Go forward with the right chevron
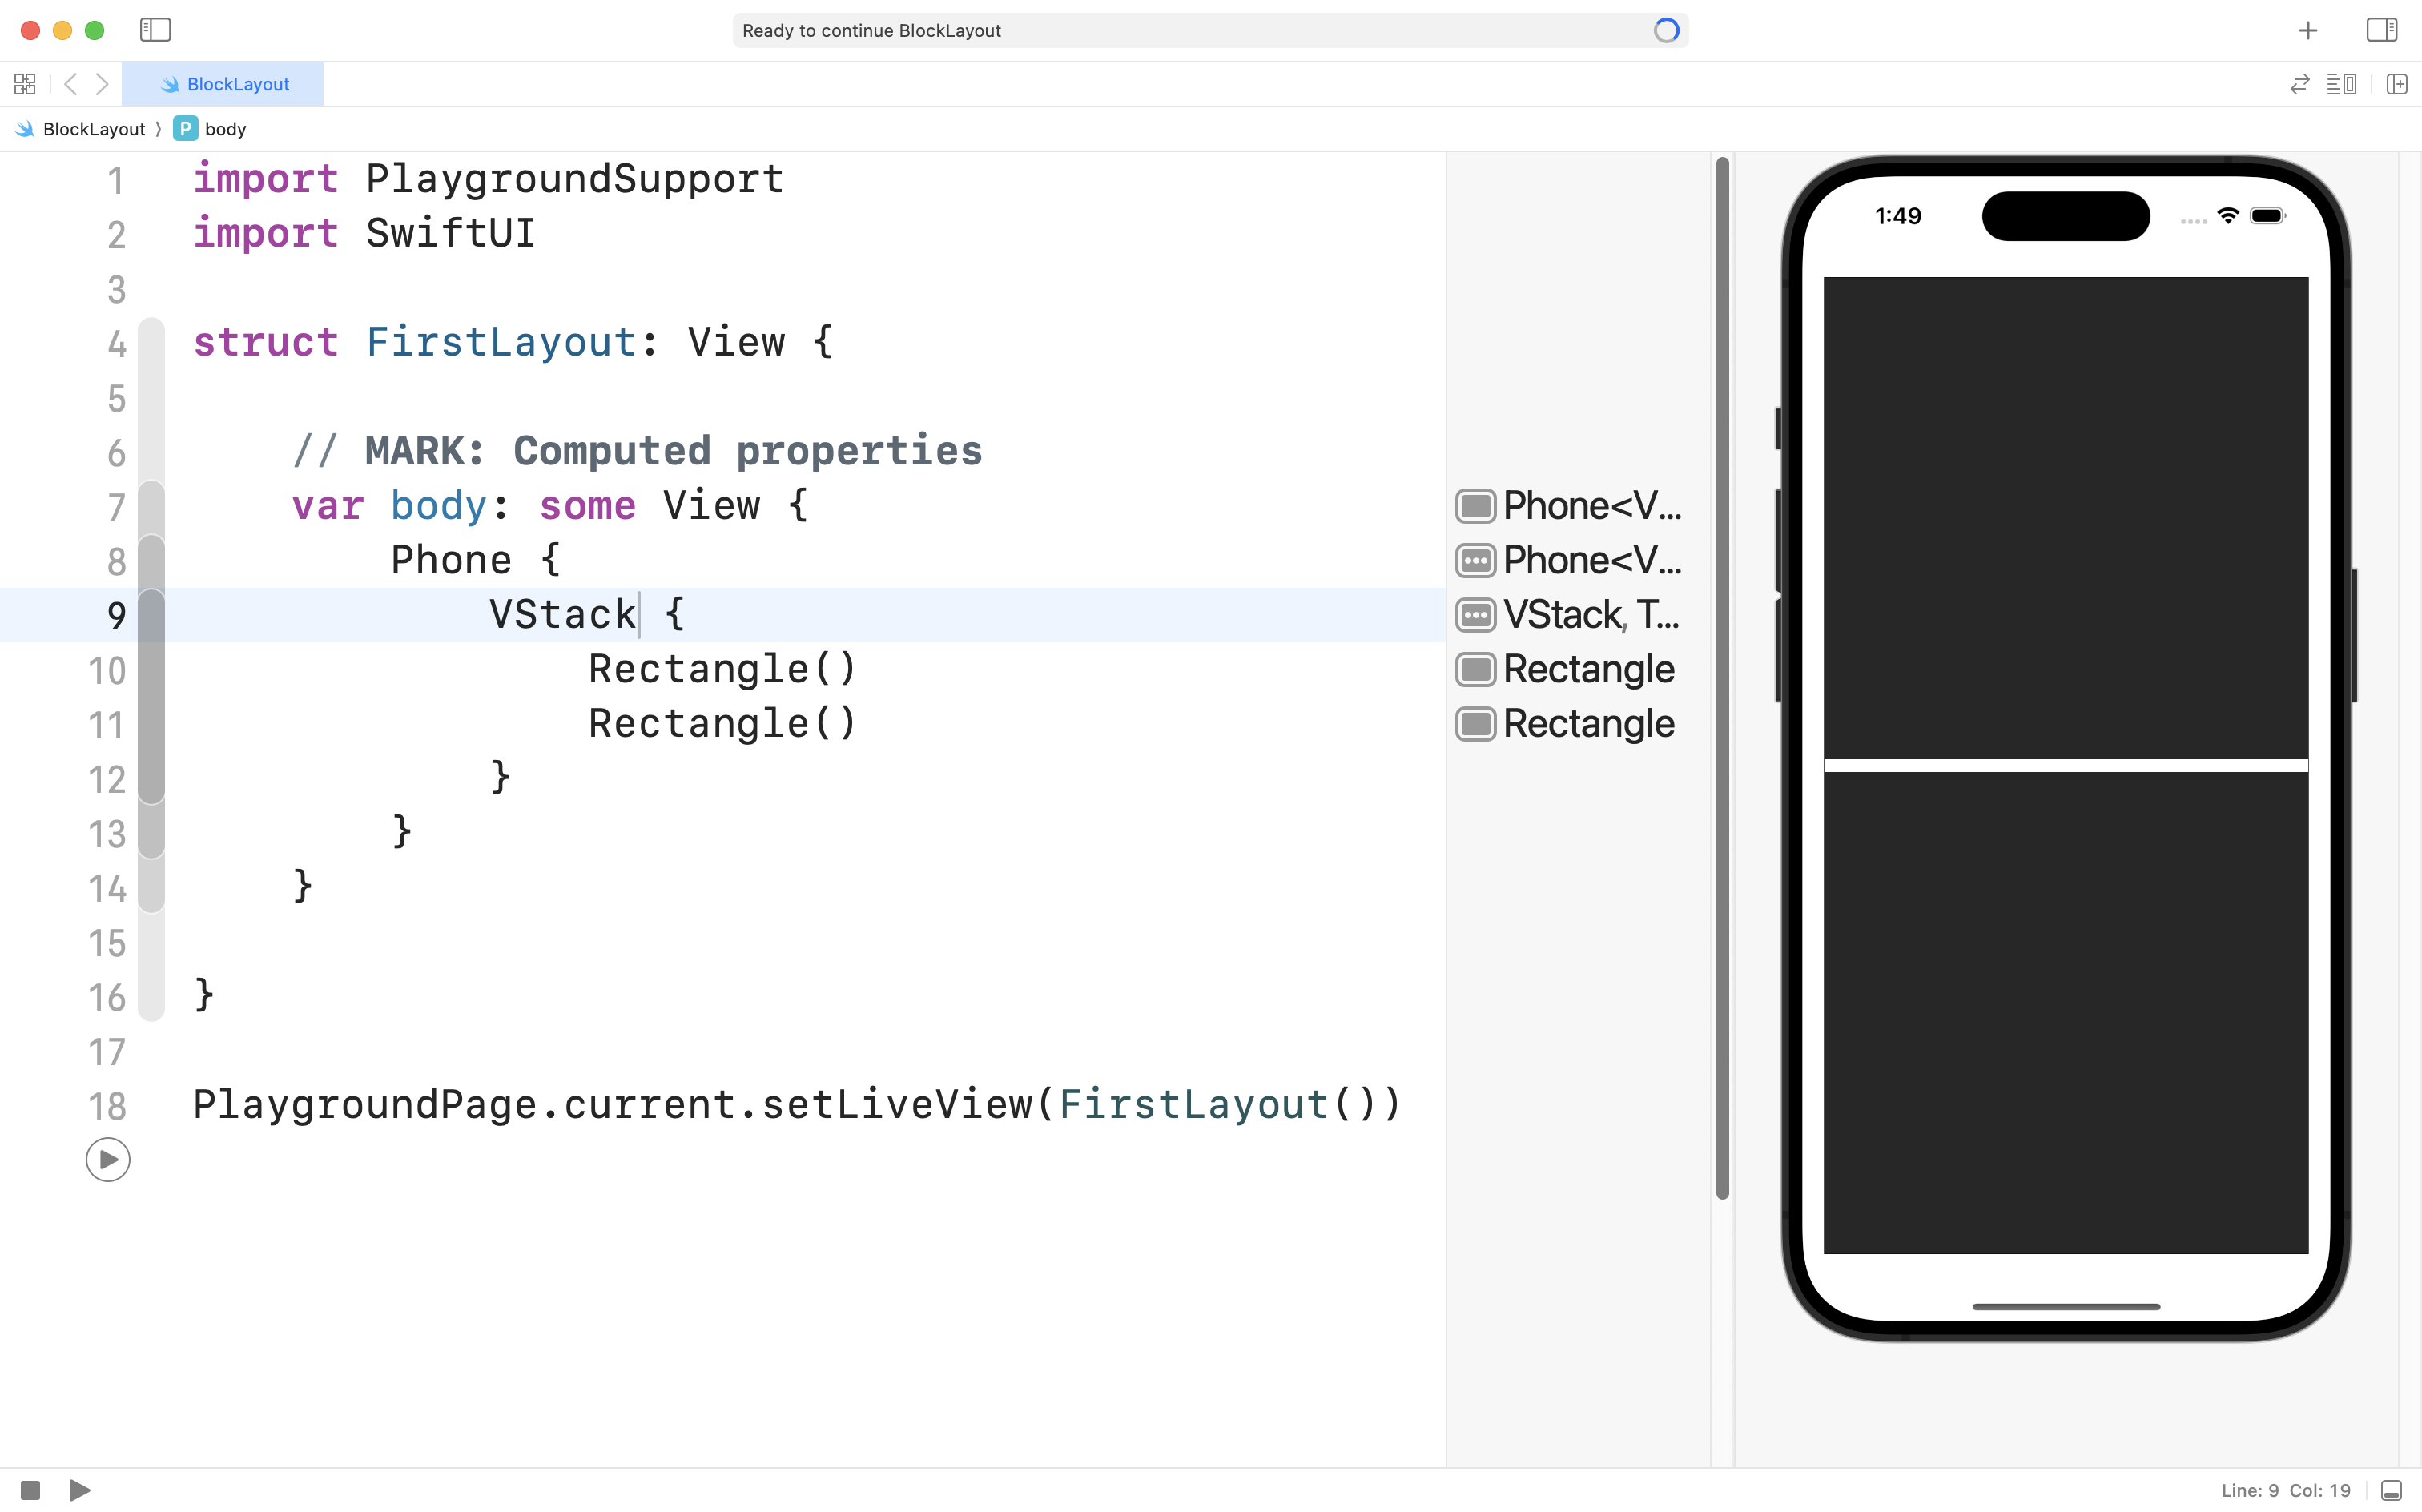The image size is (2422, 1512). click(x=102, y=84)
